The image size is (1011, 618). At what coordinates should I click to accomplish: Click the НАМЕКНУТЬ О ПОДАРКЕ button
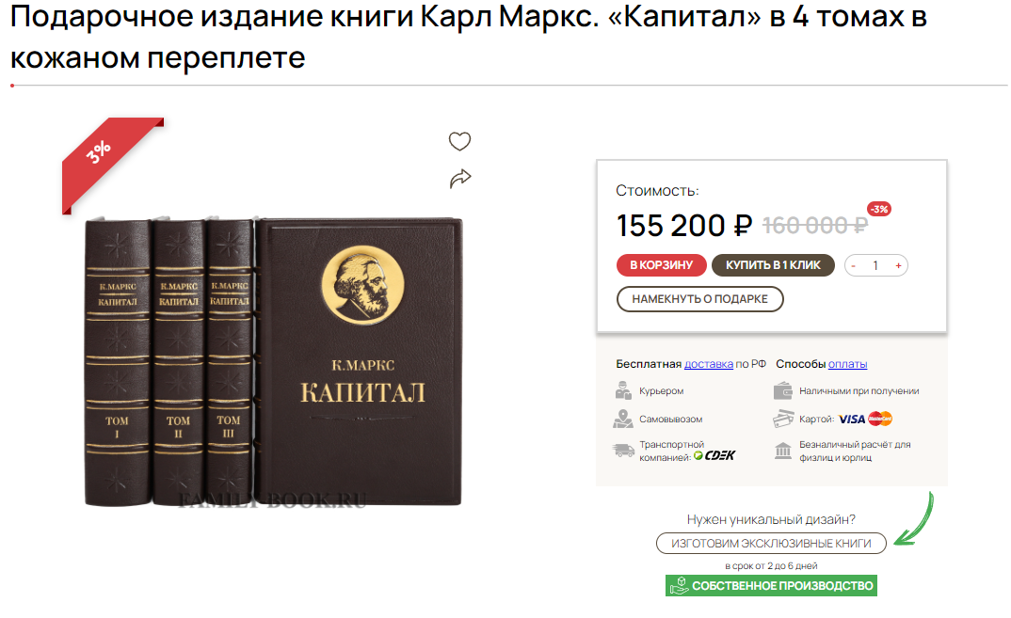(700, 299)
